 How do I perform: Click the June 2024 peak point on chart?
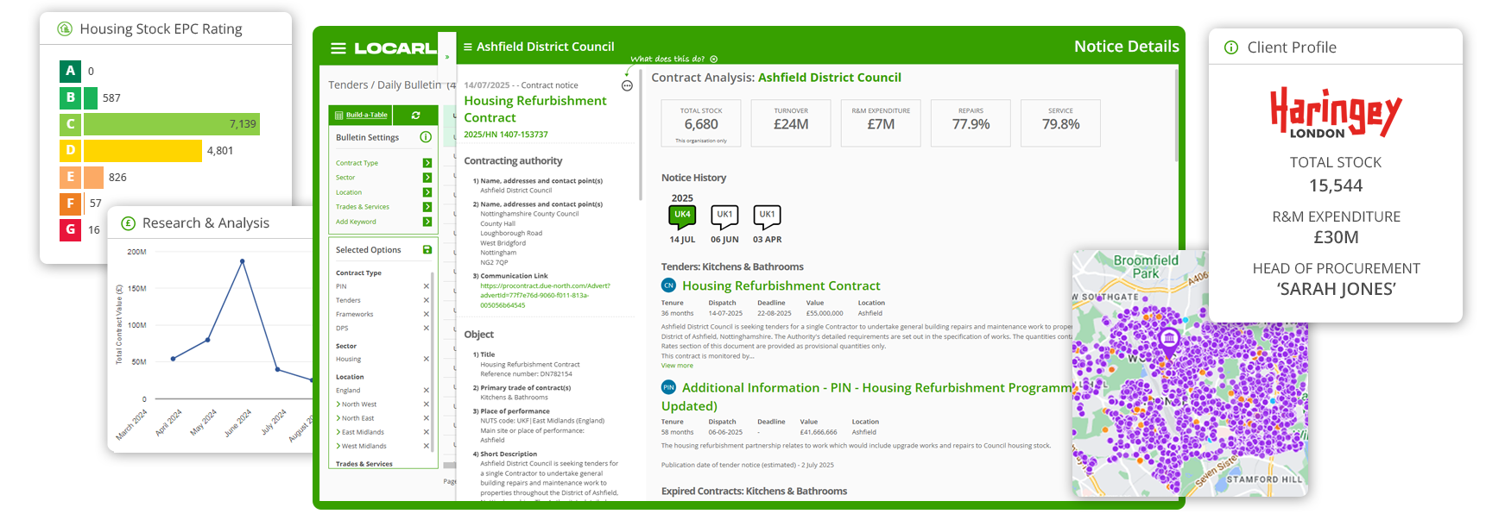tap(243, 261)
